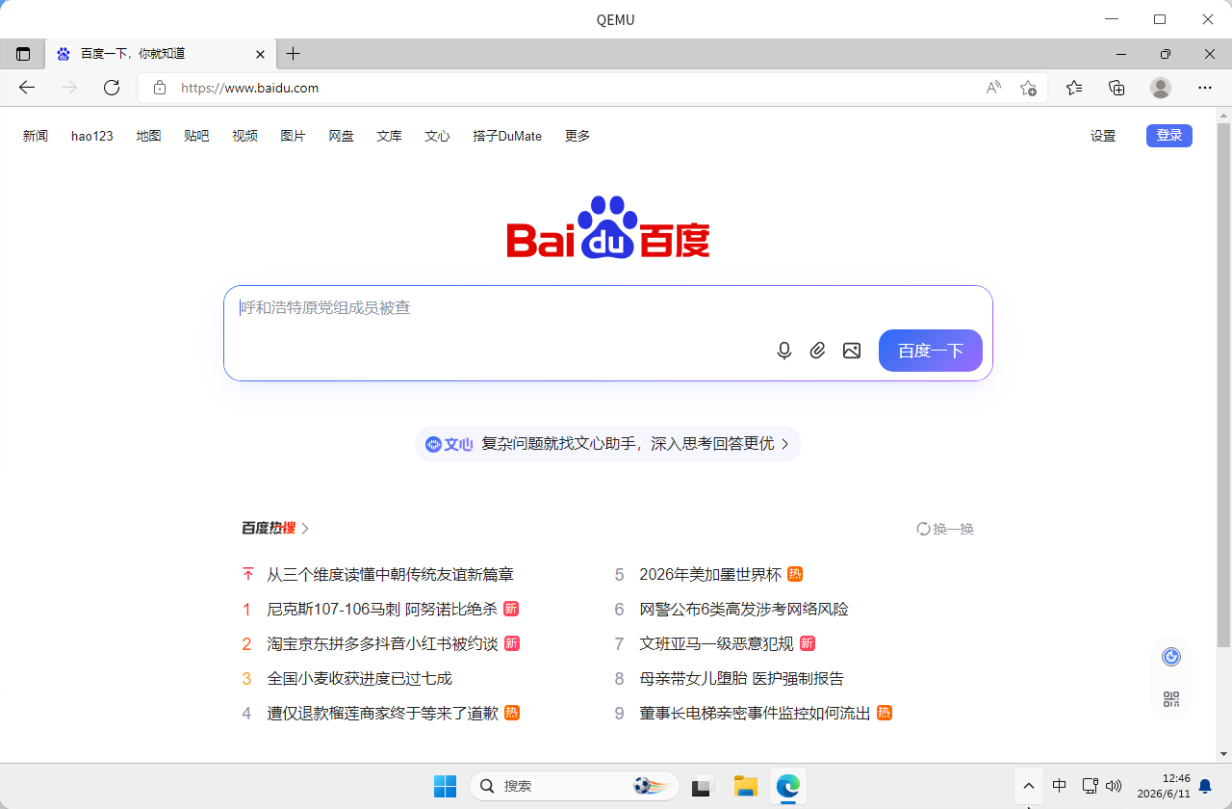
Task: Click the 新闻 navigation link
Action: pyautogui.click(x=36, y=136)
